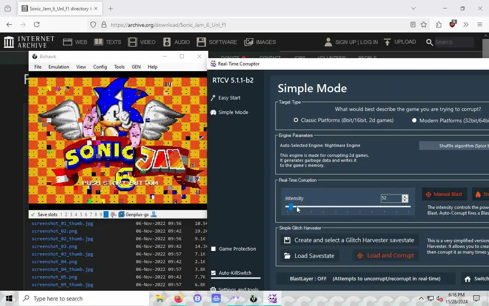Click the Load Savestate button
This screenshot has width=489, height=306.
[309, 256]
